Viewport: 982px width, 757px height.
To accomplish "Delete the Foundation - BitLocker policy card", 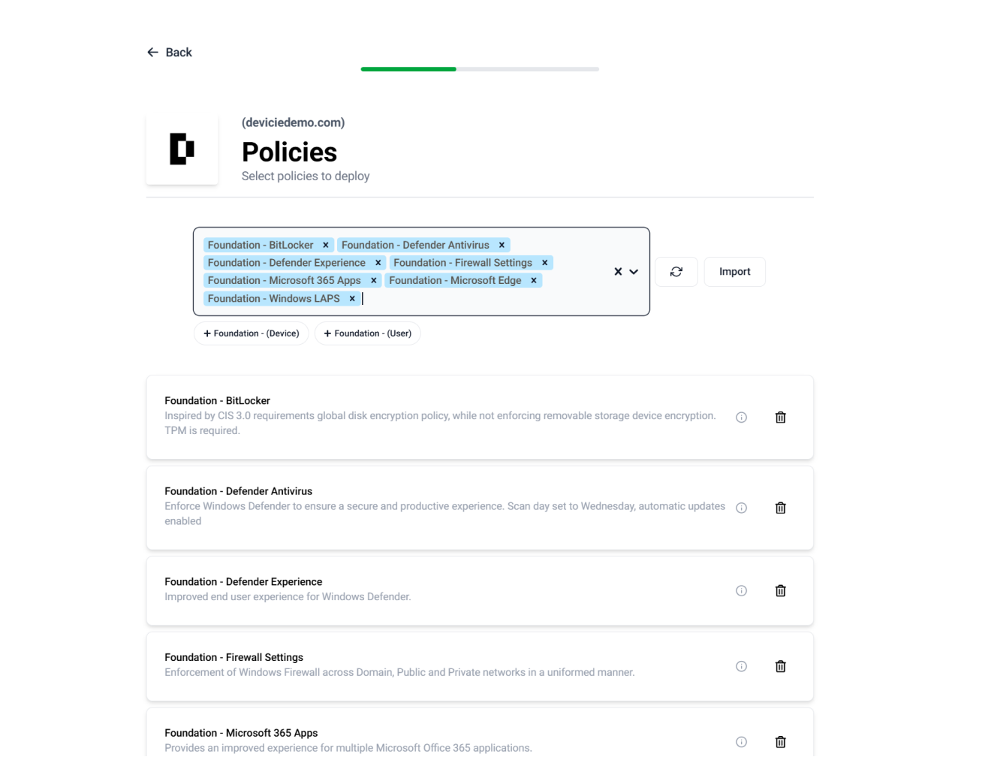I will (x=780, y=418).
